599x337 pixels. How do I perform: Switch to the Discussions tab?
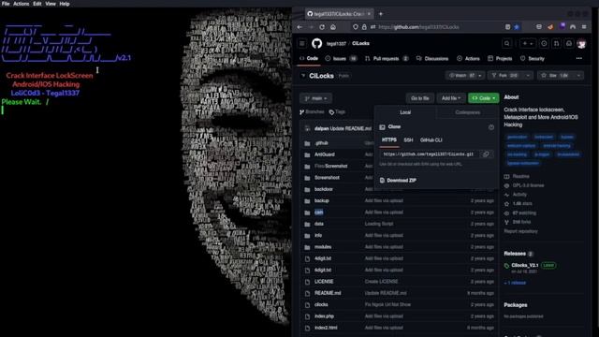click(432, 58)
